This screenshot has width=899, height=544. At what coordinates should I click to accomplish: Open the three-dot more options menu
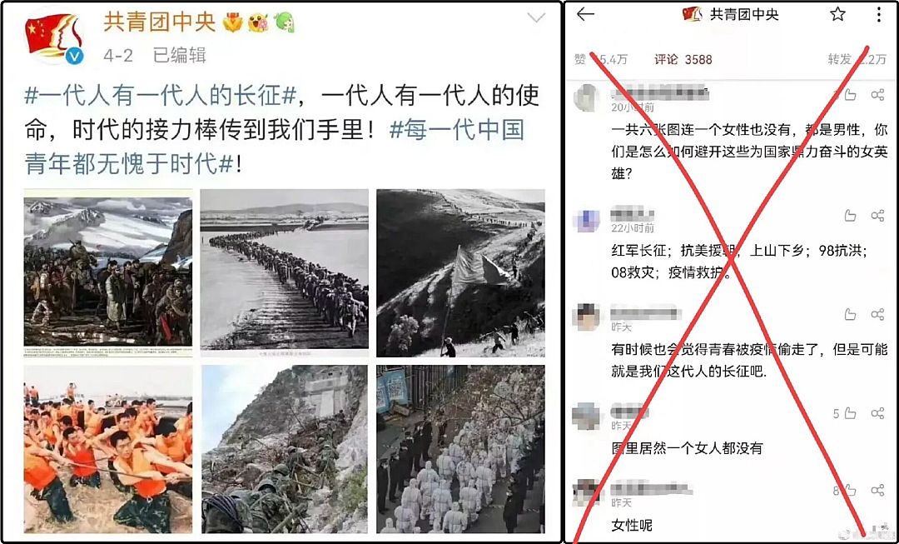pos(879,14)
